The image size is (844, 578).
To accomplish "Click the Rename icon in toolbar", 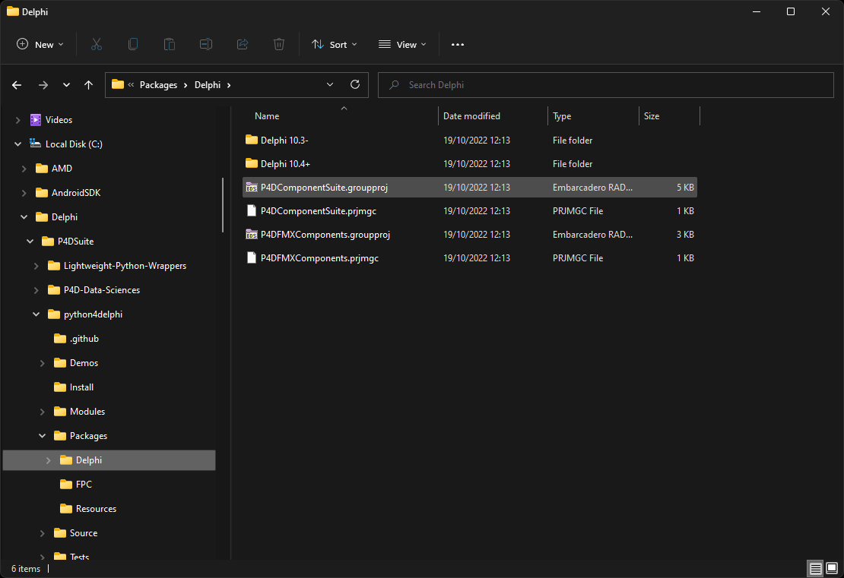I will [206, 45].
